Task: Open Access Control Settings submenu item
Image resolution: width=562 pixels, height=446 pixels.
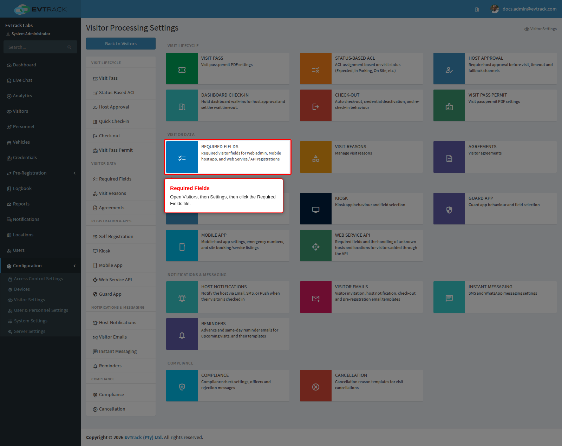Action: coord(40,279)
